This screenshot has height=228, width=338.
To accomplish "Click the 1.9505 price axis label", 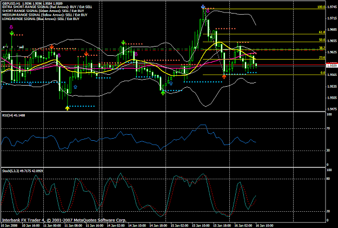I will pyautogui.click(x=332, y=98).
